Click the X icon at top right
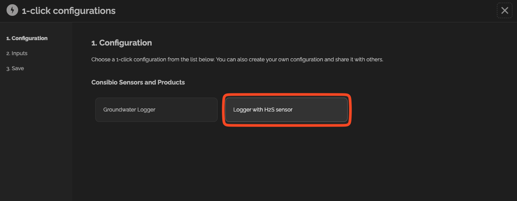 click(x=504, y=10)
